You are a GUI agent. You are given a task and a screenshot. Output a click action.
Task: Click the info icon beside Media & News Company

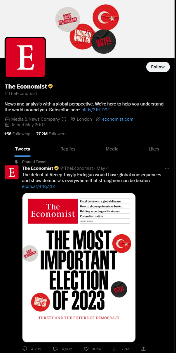pyautogui.click(x=64, y=119)
